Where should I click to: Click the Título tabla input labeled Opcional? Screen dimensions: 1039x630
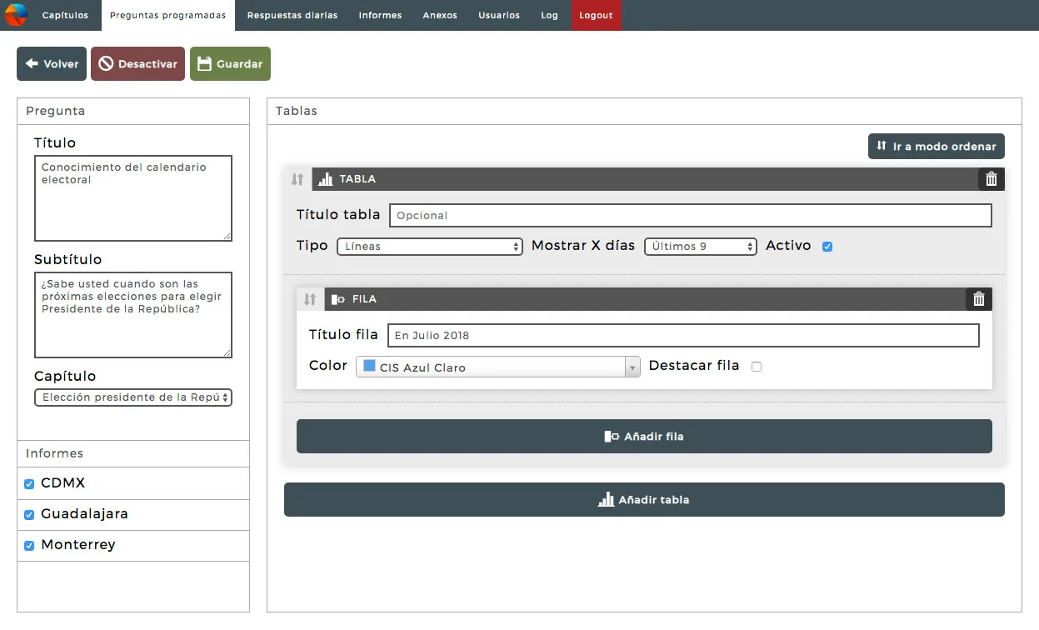tap(689, 215)
